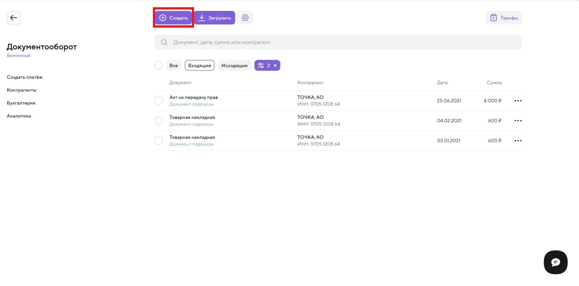
Task: Select the Акт на передачу прав checkbox
Action: coord(158,101)
